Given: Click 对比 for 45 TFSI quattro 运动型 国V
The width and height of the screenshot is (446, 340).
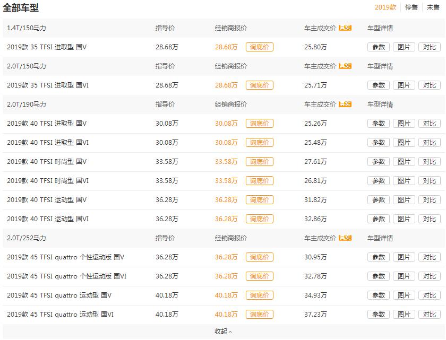Looking at the screenshot, I should 430,295.
